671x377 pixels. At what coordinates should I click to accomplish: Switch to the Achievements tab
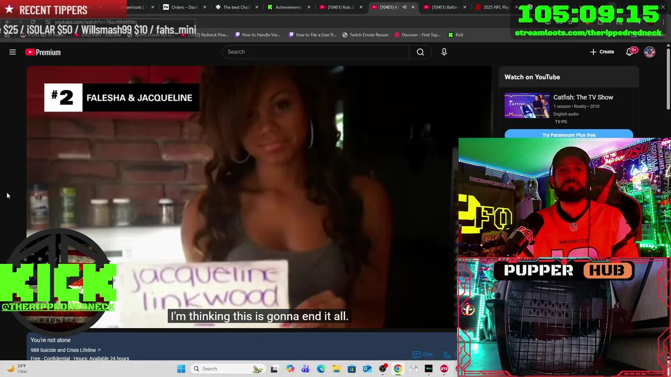pyautogui.click(x=284, y=7)
